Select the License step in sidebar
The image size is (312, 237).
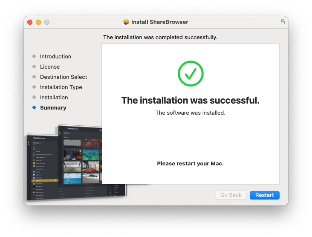tap(50, 66)
